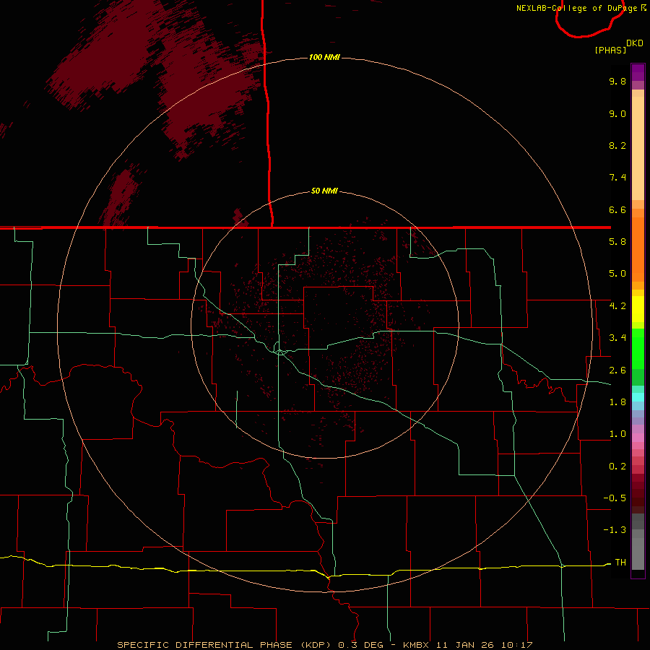This screenshot has width=650, height=650.
Task: Click the 5.8 value on color scale
Action: tap(617, 242)
